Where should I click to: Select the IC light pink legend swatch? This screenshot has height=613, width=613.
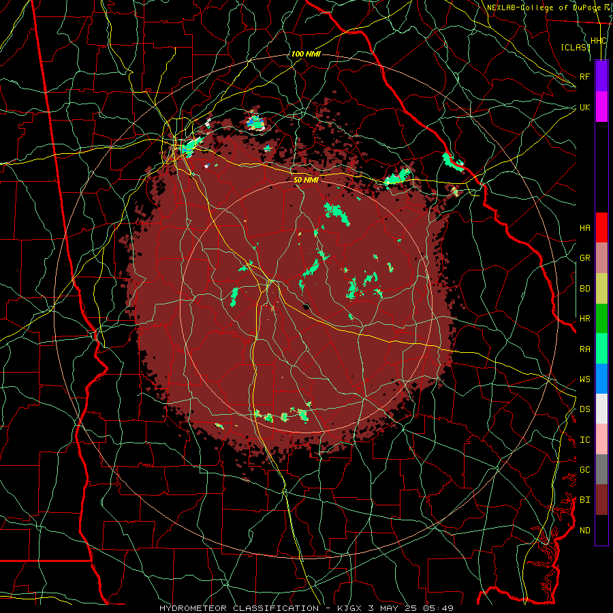(601, 439)
